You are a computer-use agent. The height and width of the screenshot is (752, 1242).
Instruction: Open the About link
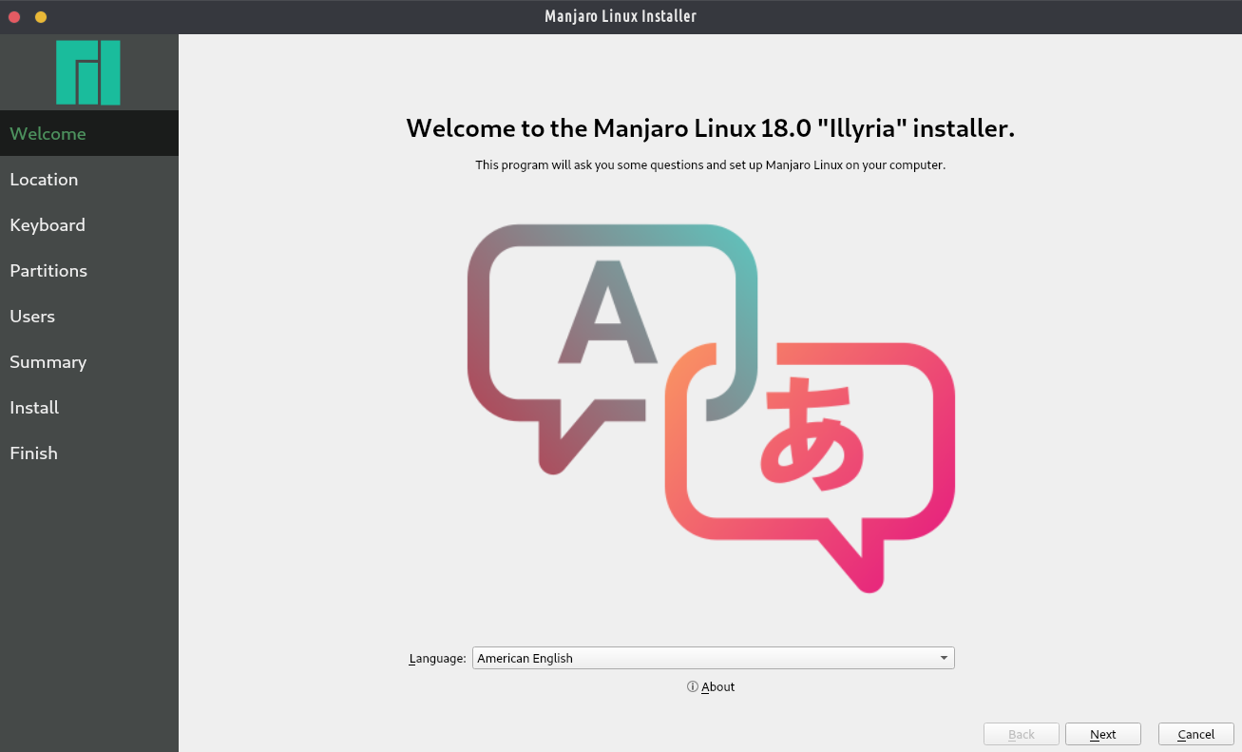(x=717, y=687)
